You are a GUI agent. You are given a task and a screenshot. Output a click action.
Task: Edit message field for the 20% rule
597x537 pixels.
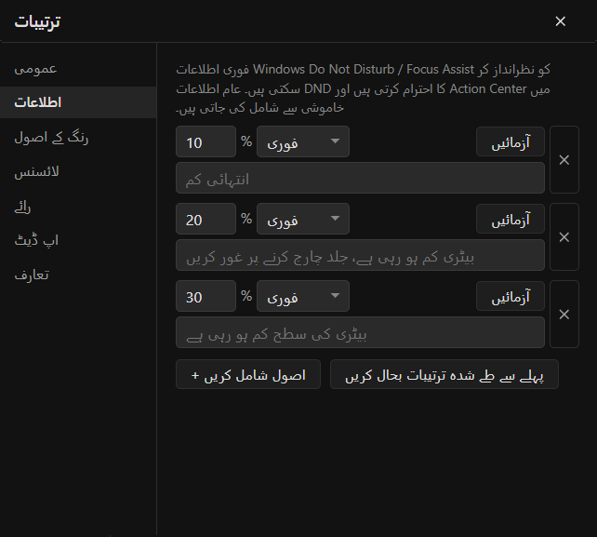(360, 255)
